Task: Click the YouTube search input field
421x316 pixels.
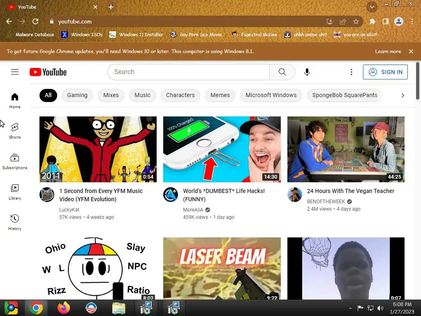Action: pyautogui.click(x=188, y=72)
